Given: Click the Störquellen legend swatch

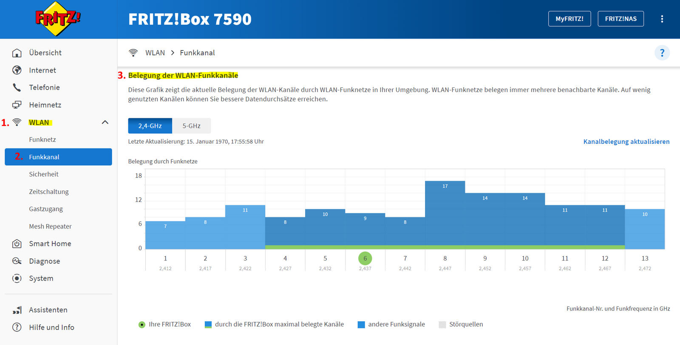Looking at the screenshot, I should pyautogui.click(x=442, y=325).
